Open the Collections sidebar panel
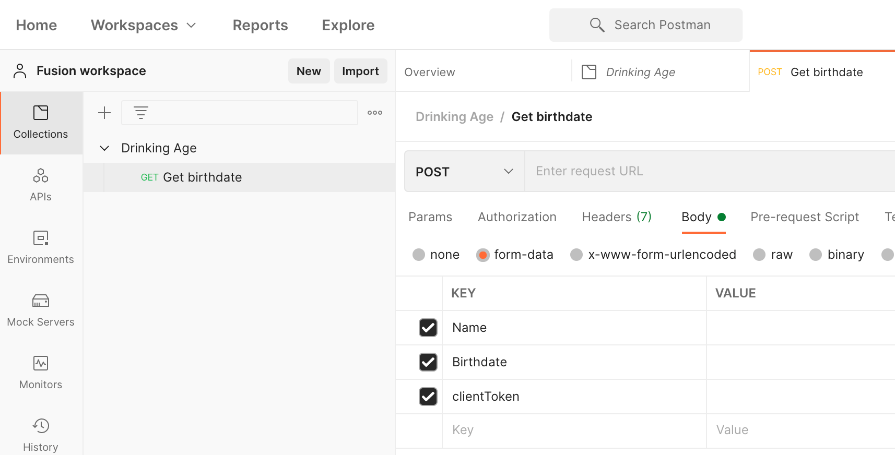 [41, 123]
